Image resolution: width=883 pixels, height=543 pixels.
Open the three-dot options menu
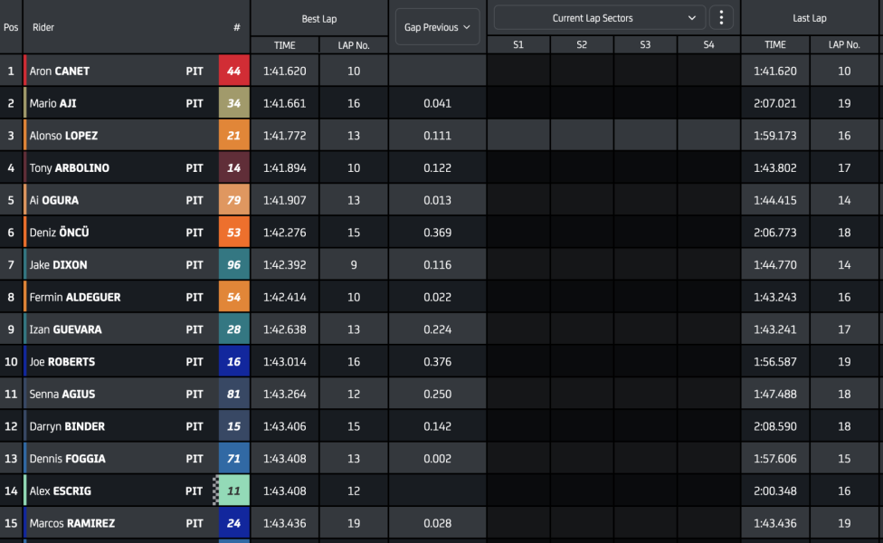coord(721,17)
